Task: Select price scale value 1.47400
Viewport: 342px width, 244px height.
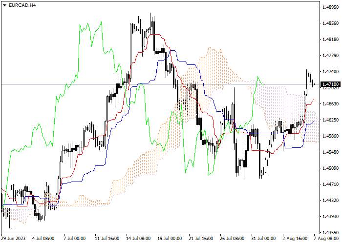Action: pyautogui.click(x=330, y=72)
